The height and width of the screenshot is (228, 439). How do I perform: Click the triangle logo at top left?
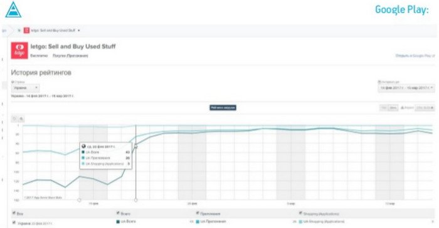(x=13, y=9)
